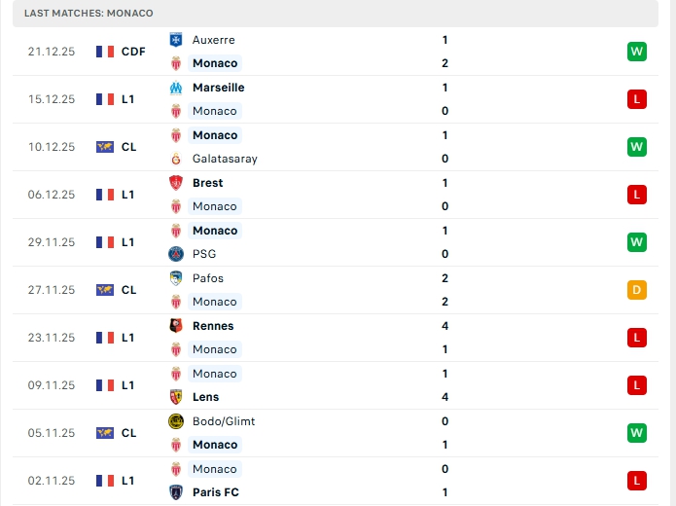Click the Pafos club crest icon
The image size is (676, 506).
coord(176,278)
